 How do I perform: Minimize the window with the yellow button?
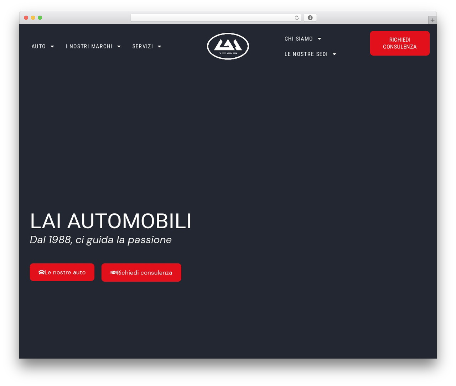coord(33,18)
